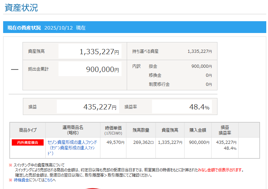The height and width of the screenshot is (189, 268).
Task: Select the 資産残高 value 1,335,227円 box
Action: (x=90, y=52)
